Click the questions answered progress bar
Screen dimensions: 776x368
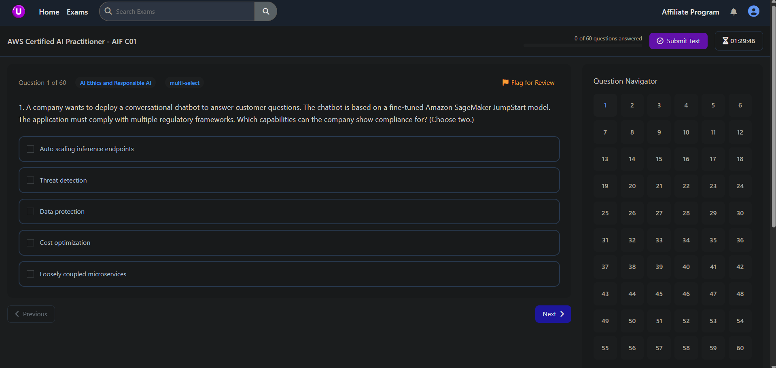coord(583,46)
